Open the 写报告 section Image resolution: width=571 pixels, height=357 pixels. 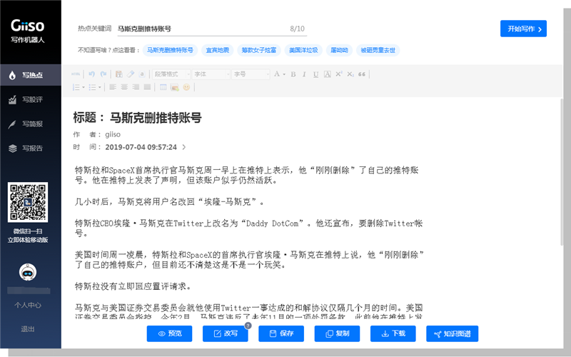(31, 149)
